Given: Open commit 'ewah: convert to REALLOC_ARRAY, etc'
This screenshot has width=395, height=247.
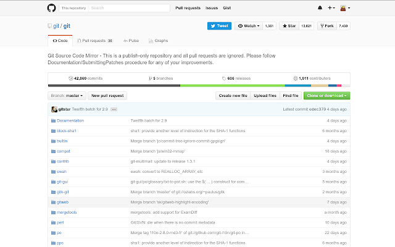Looking at the screenshot, I should coord(167,172).
